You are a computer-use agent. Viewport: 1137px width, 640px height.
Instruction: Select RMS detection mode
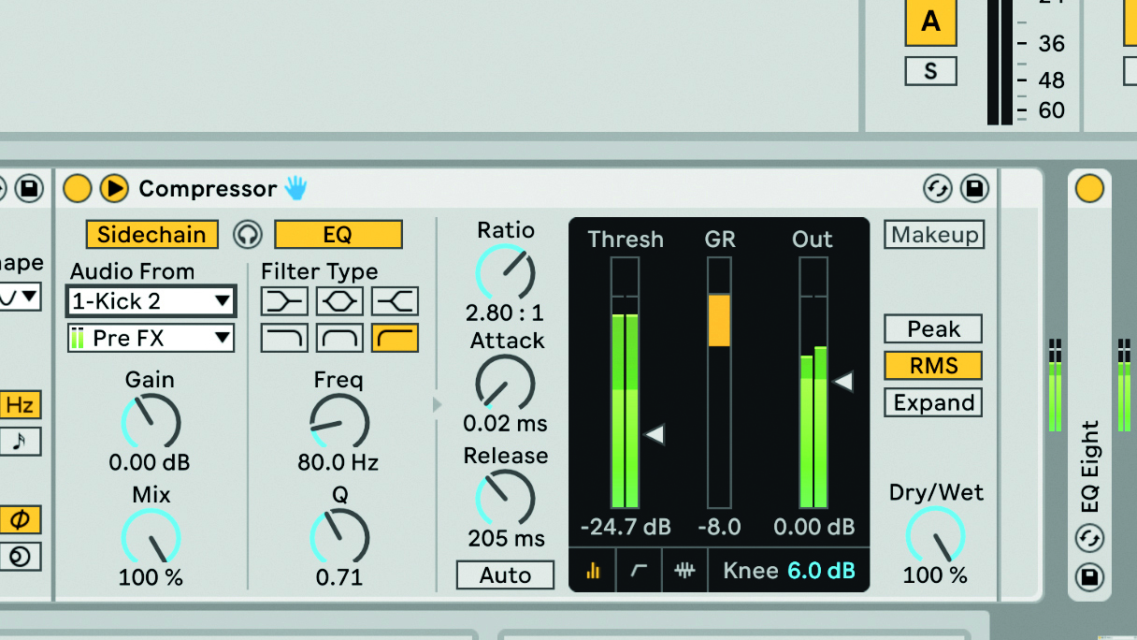(x=934, y=366)
